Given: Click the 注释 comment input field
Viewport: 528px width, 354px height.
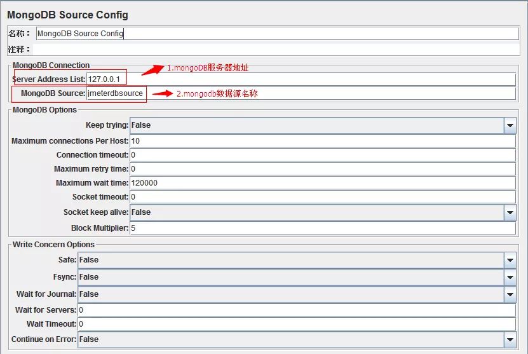Looking at the screenshot, I should coord(276,50).
